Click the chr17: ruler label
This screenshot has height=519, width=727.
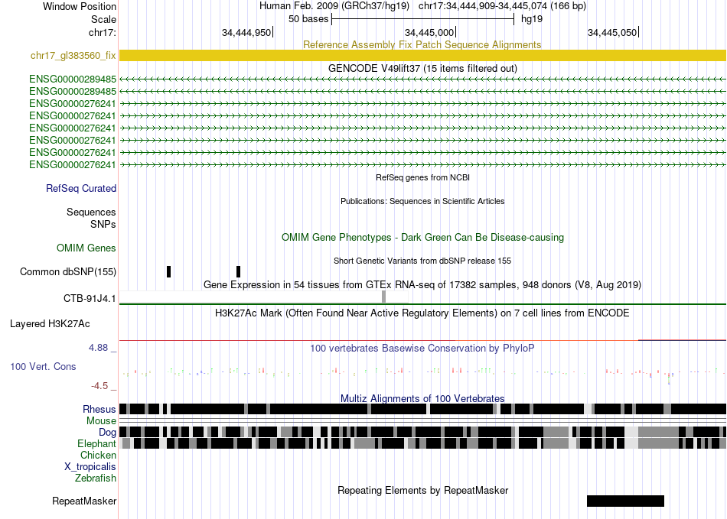point(102,32)
